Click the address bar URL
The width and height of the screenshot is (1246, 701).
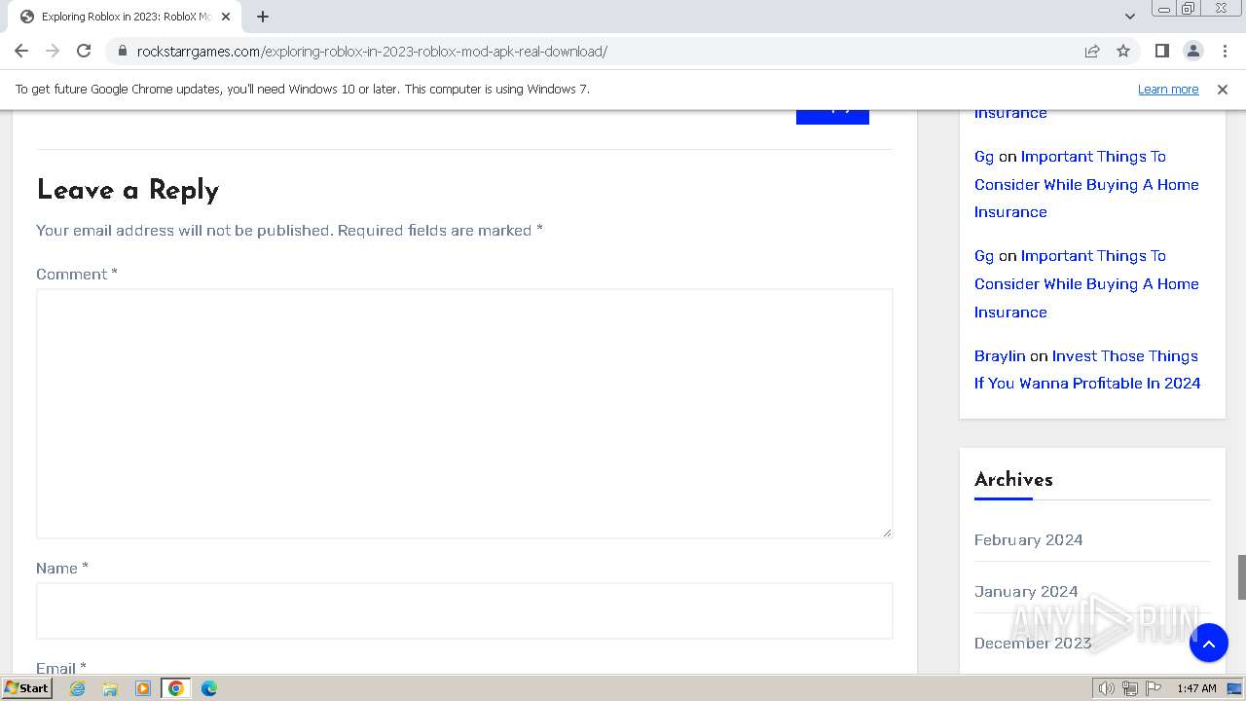pos(372,51)
